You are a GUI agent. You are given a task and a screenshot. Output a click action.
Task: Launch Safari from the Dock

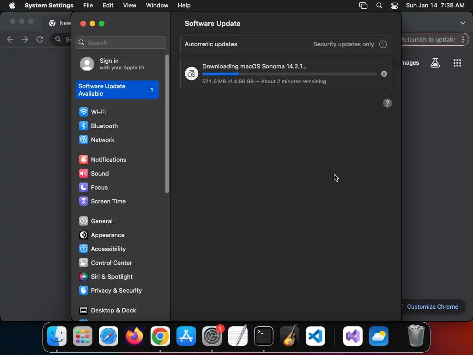pos(109,336)
